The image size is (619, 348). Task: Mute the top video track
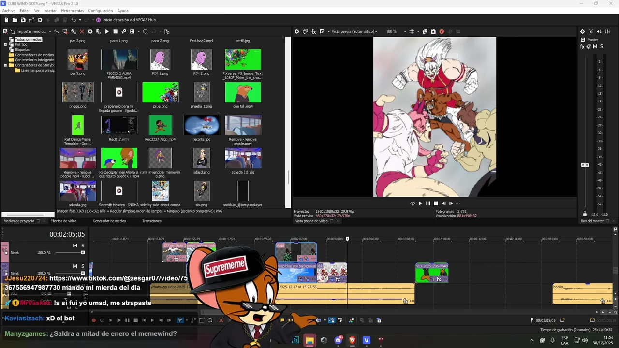(75, 246)
